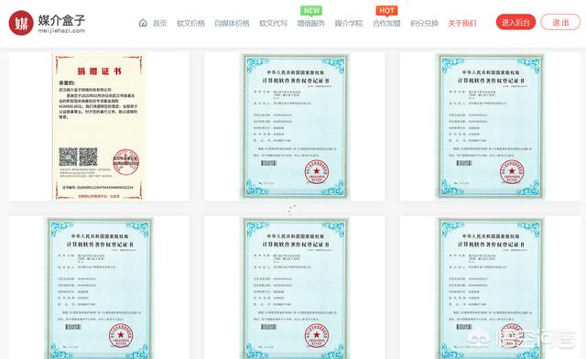
Task: Open the bottom-right software copyright certificate
Action: coord(490,288)
